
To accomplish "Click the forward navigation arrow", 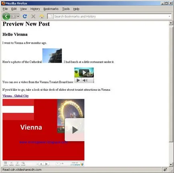I will click(x=13, y=16).
